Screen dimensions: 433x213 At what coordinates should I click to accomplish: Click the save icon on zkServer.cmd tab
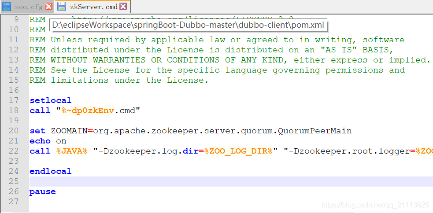(62, 7)
